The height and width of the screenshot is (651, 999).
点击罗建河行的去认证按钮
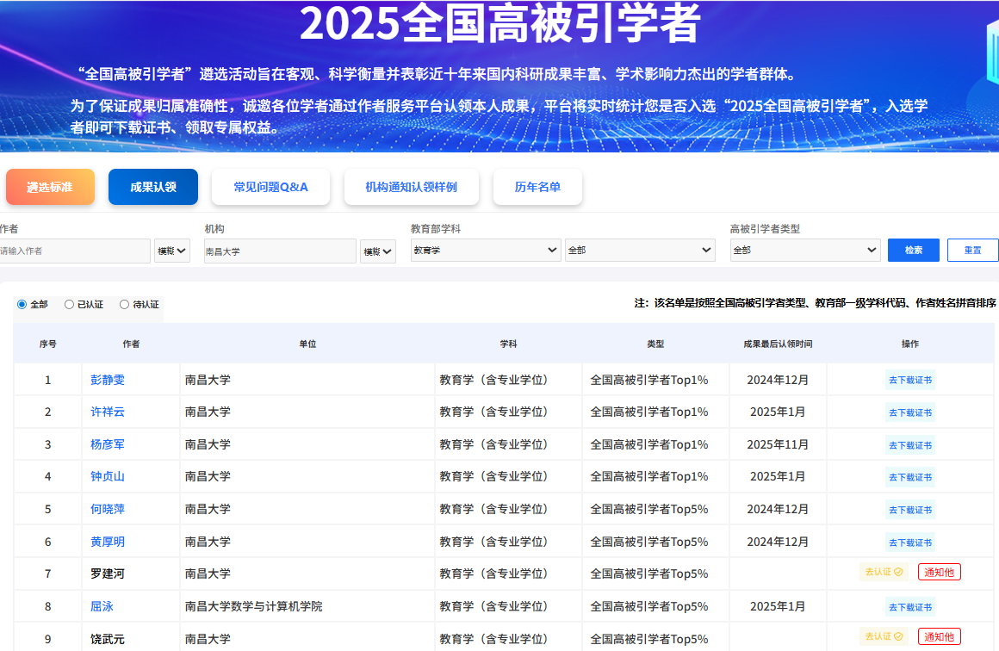tap(883, 571)
